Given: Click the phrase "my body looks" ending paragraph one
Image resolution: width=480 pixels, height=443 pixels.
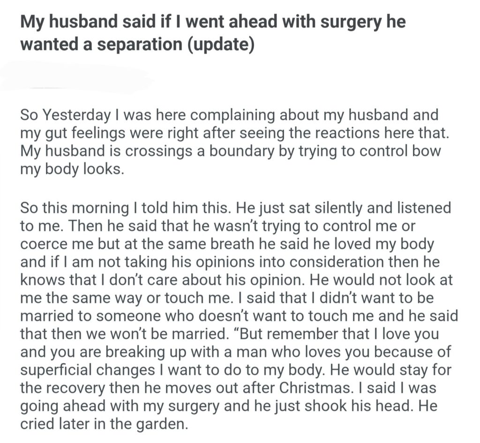Looking at the screenshot, I should (71, 170).
